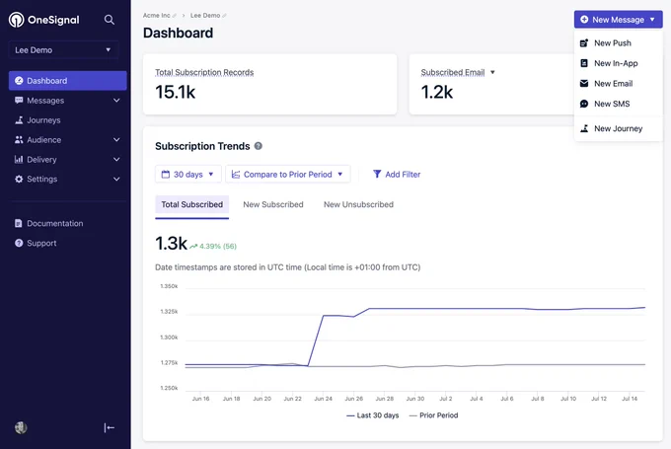Click the 1.325k y-axis label
Viewport: 671px width, 449px height.
(x=169, y=312)
